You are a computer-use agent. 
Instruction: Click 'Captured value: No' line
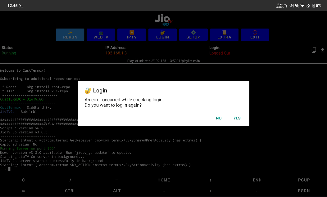(19, 144)
